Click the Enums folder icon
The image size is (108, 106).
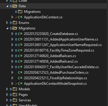(15, 23)
